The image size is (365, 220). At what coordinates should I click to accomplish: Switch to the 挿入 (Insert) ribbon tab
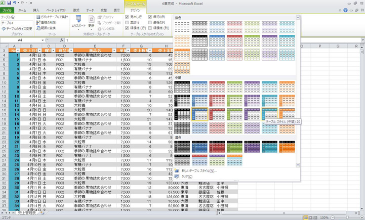[36, 10]
